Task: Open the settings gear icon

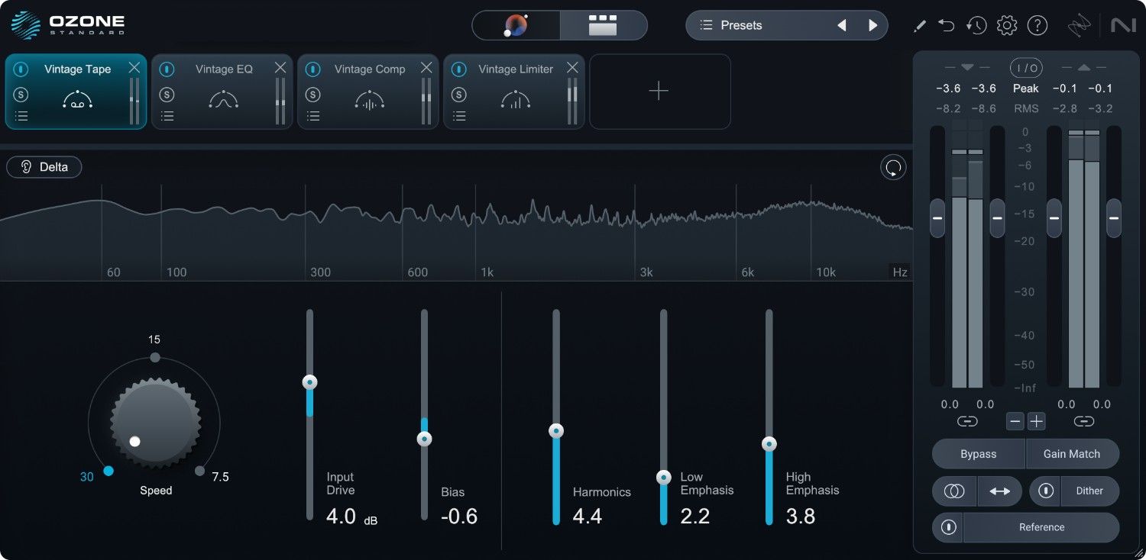Action: pyautogui.click(x=1007, y=25)
